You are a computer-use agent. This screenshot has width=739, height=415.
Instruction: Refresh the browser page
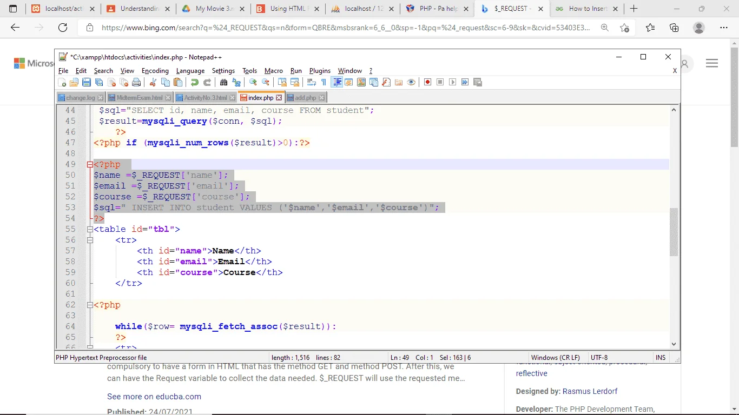pyautogui.click(x=63, y=28)
